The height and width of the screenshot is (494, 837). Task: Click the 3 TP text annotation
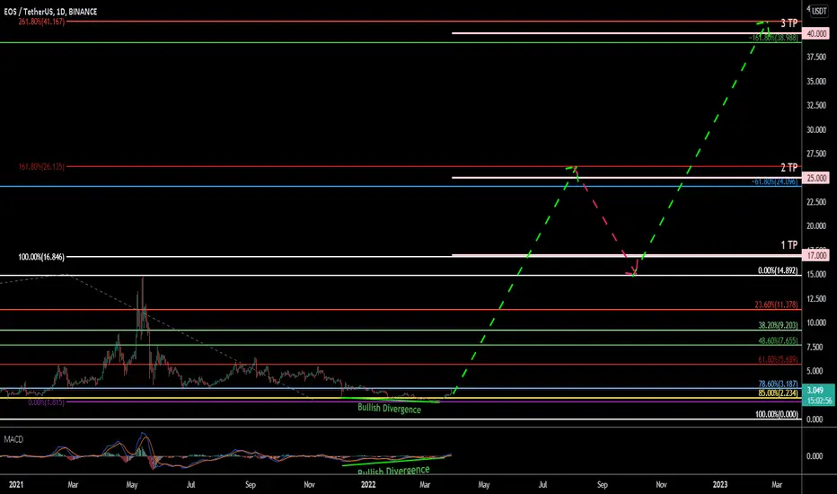[x=789, y=23]
